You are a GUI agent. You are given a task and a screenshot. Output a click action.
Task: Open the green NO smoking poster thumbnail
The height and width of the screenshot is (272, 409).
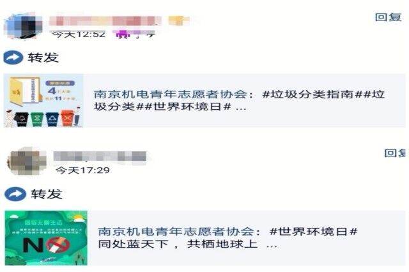pos(46,238)
